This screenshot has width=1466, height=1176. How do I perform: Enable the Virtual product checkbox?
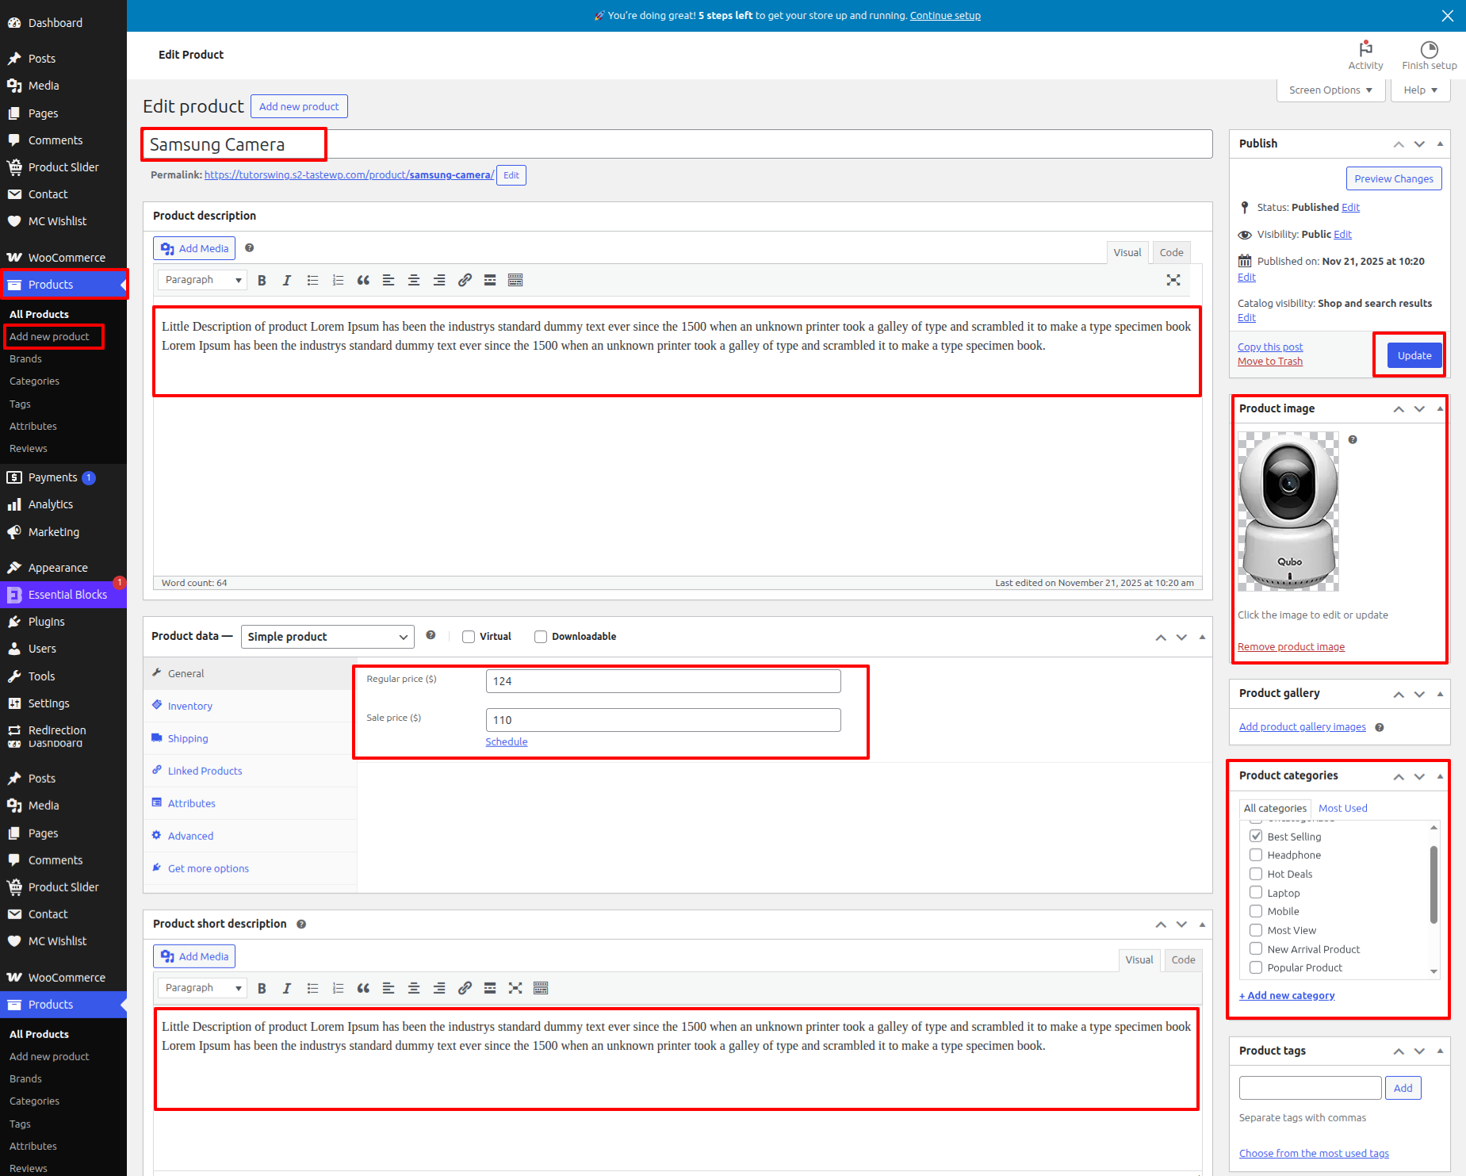point(469,637)
